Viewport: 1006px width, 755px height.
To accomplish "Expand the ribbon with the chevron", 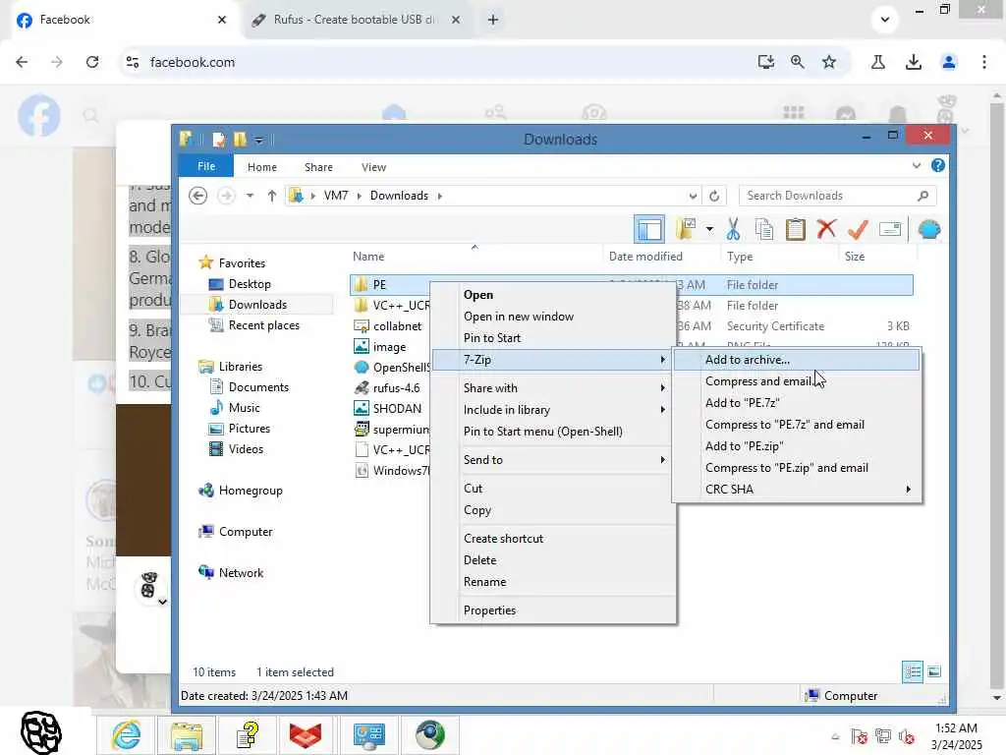I will point(917,165).
